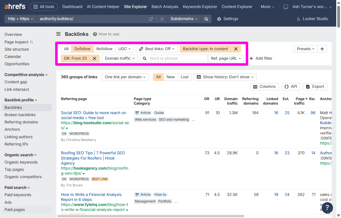Open target URL in new tab icon
Viewport: 341px width, 218px height.
[x=151, y=19]
